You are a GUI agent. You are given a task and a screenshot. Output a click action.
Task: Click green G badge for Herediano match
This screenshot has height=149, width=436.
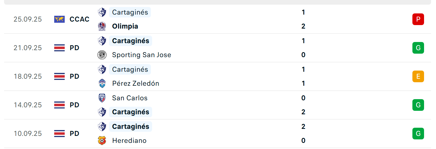pyautogui.click(x=418, y=134)
